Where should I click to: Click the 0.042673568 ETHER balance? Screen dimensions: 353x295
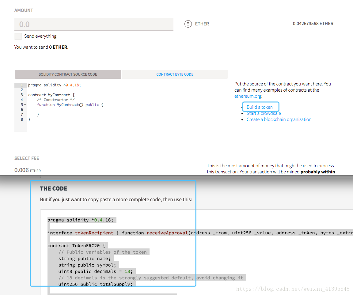(x=313, y=24)
